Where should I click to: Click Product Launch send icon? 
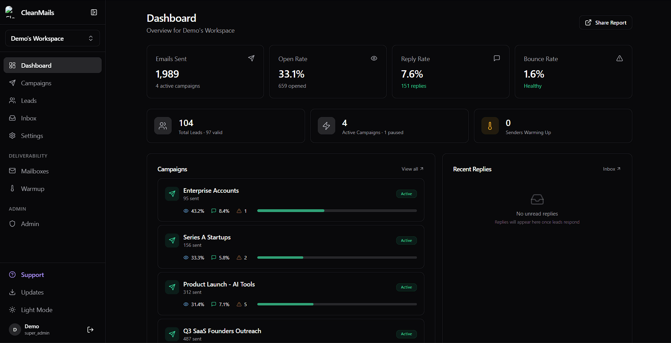tap(172, 287)
